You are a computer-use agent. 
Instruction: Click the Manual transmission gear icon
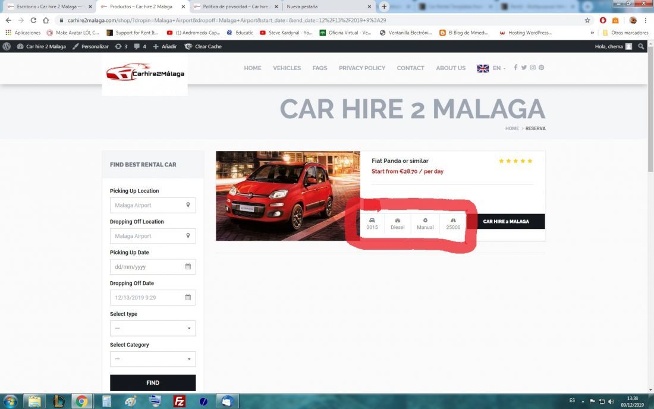[x=425, y=220]
